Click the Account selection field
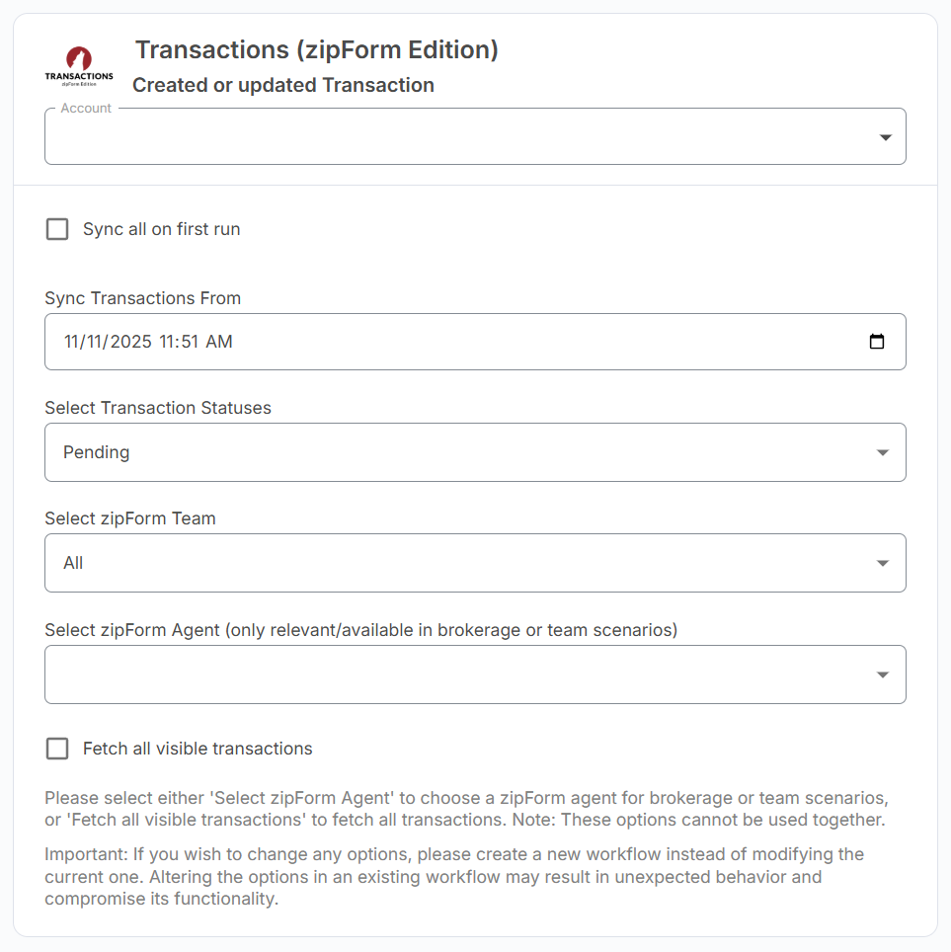 [454, 137]
